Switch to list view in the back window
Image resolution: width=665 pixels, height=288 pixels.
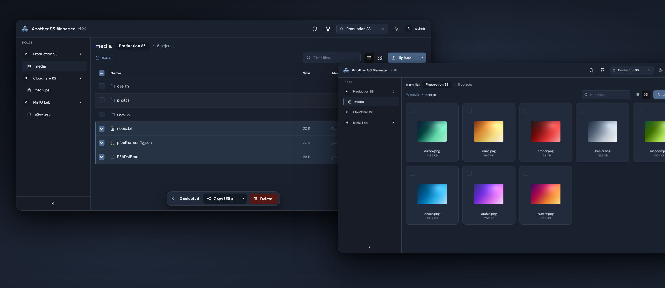pos(369,58)
